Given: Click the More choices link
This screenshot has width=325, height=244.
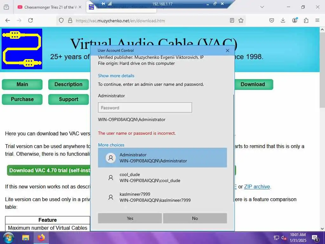Looking at the screenshot, I should (111, 145).
